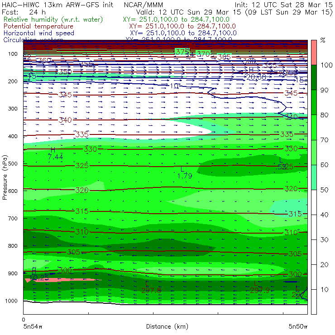Click the 600 hPa pressure tick label
The width and height of the screenshot is (335, 335).
pos(13,191)
